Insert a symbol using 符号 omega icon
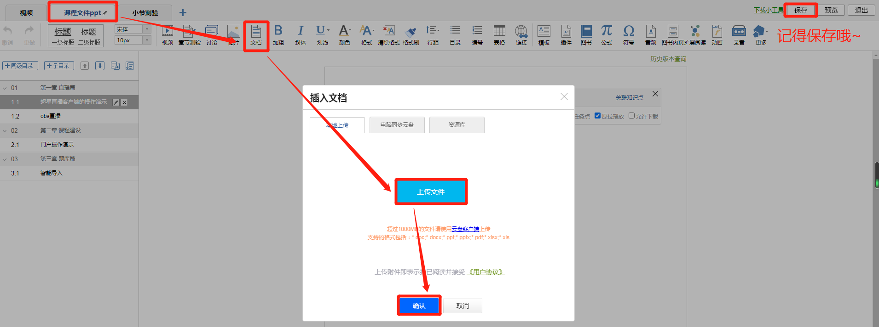The image size is (879, 327). 629,35
